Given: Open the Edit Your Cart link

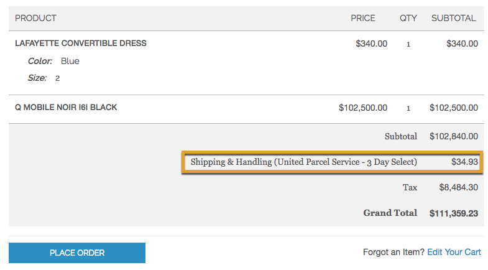Looking at the screenshot, I should [x=454, y=252].
